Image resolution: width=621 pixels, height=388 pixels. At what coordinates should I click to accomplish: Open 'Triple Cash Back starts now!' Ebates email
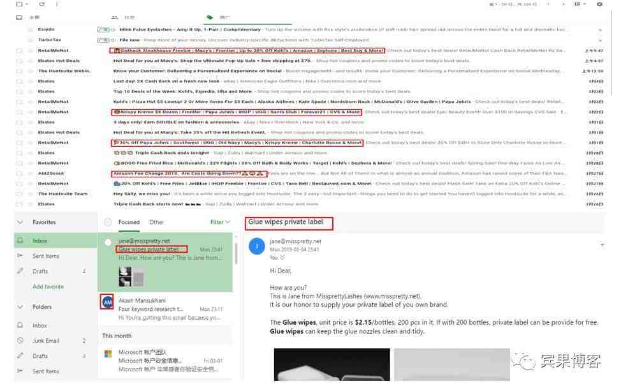309,204
